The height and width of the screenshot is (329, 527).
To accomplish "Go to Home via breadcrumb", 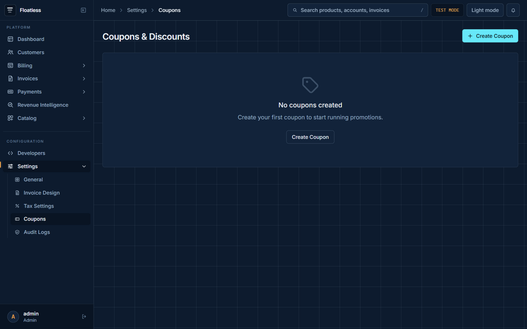I will 108,10.
